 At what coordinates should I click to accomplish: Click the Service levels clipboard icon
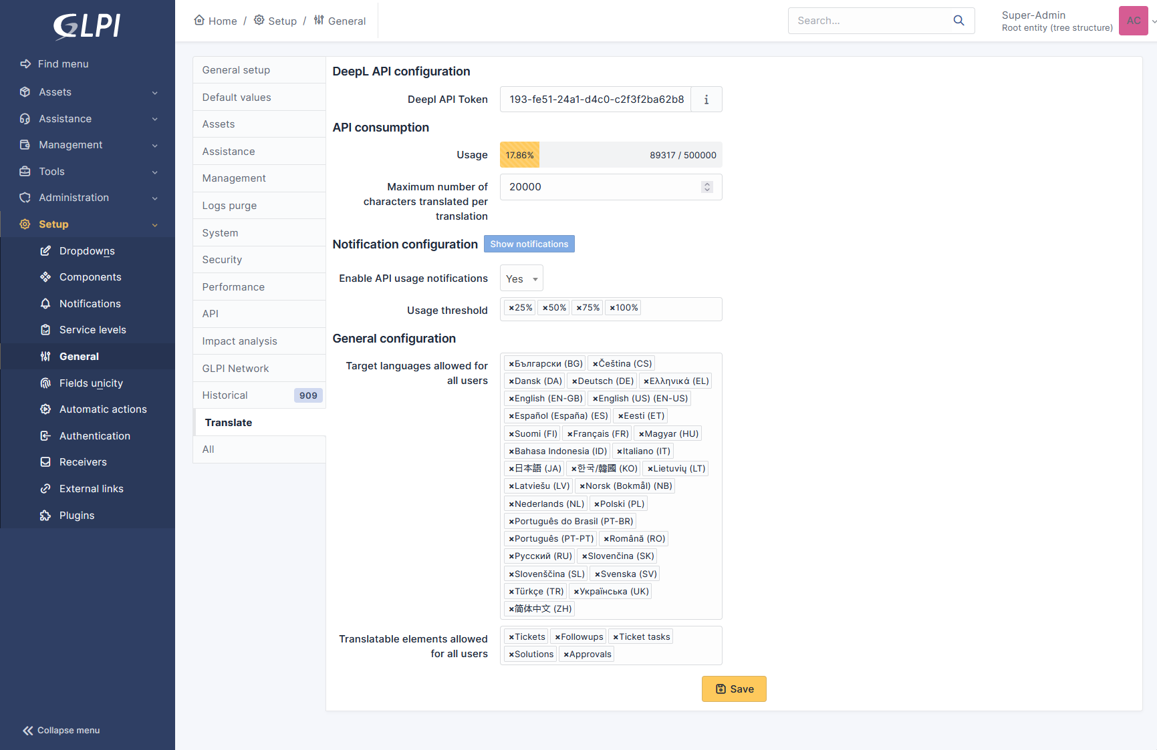(x=45, y=330)
